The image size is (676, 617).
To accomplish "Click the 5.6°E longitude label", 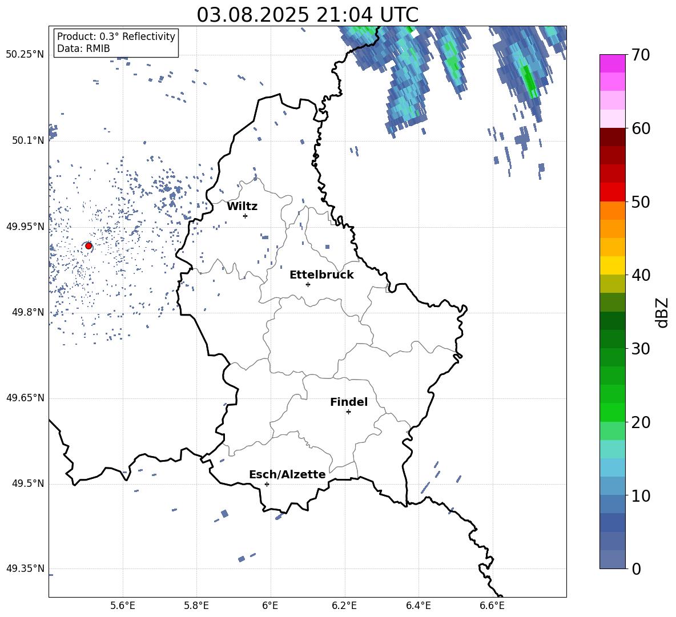I will coord(123,606).
